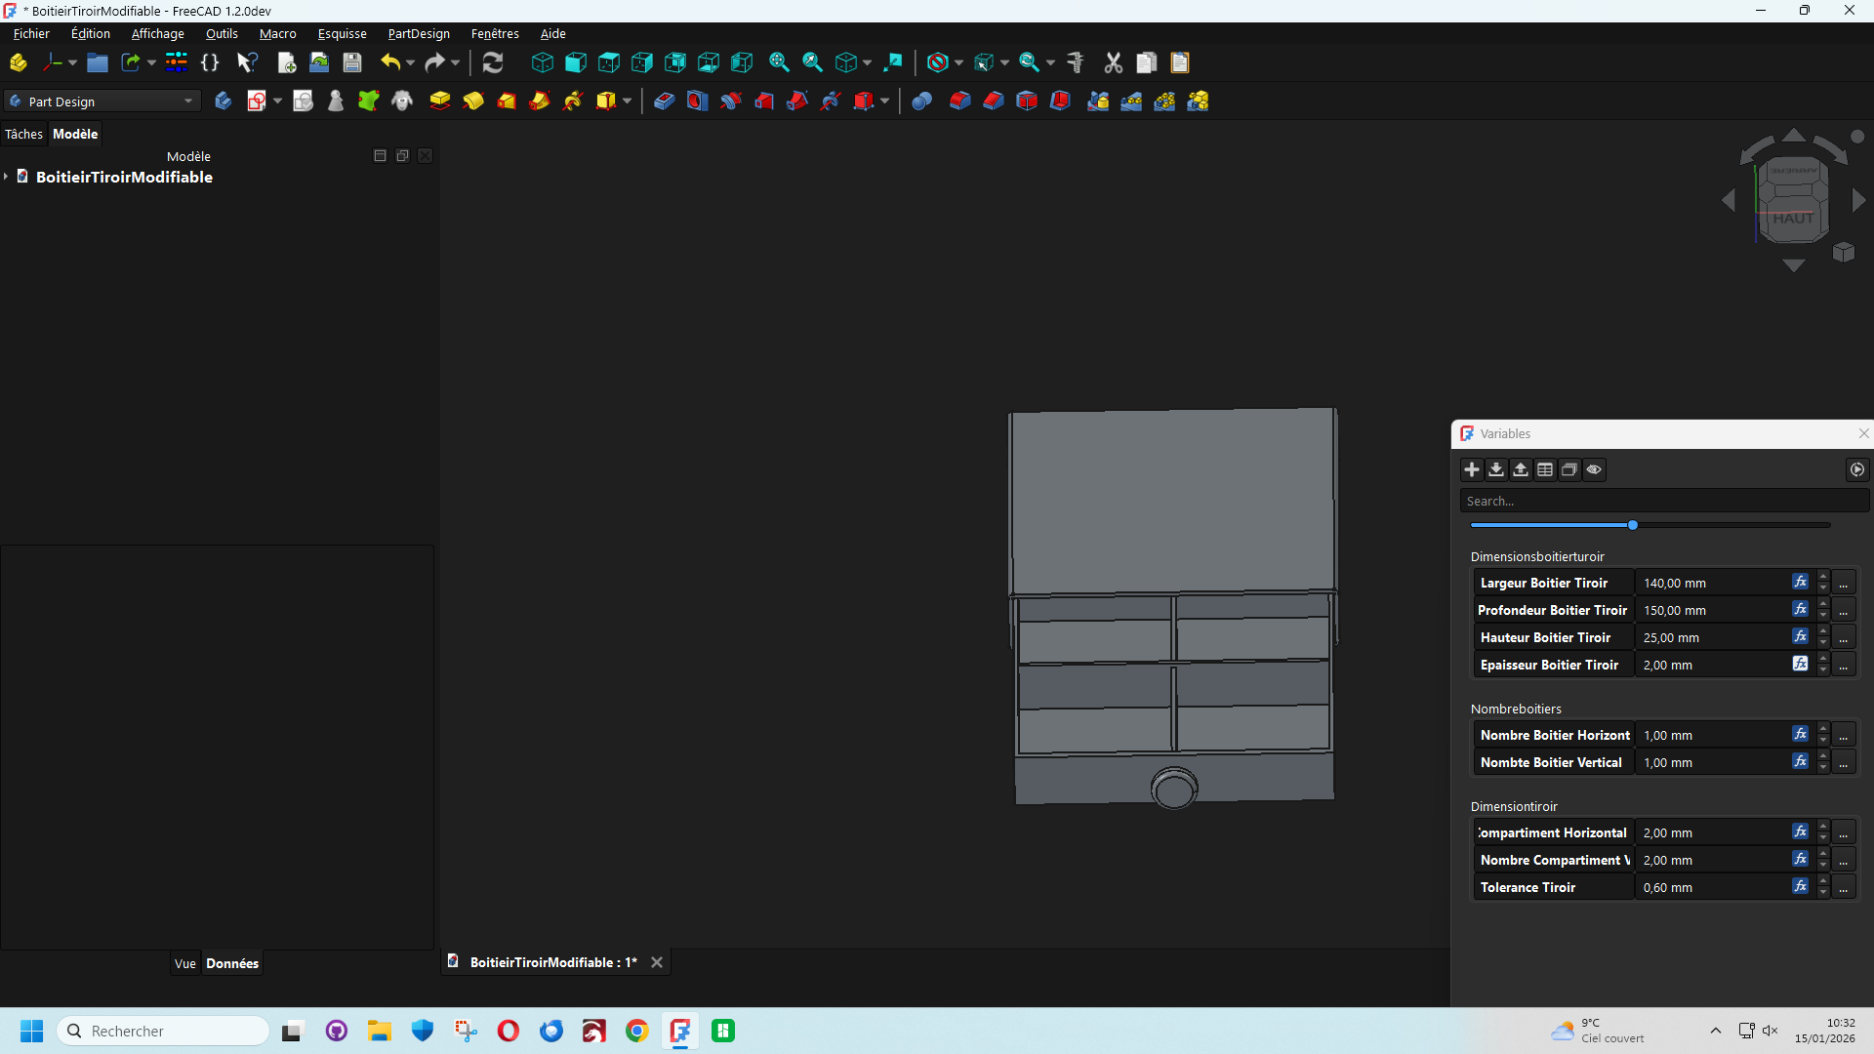This screenshot has height=1054, width=1874.
Task: Click the Refresh recompute icon in toolbar
Action: point(493,62)
